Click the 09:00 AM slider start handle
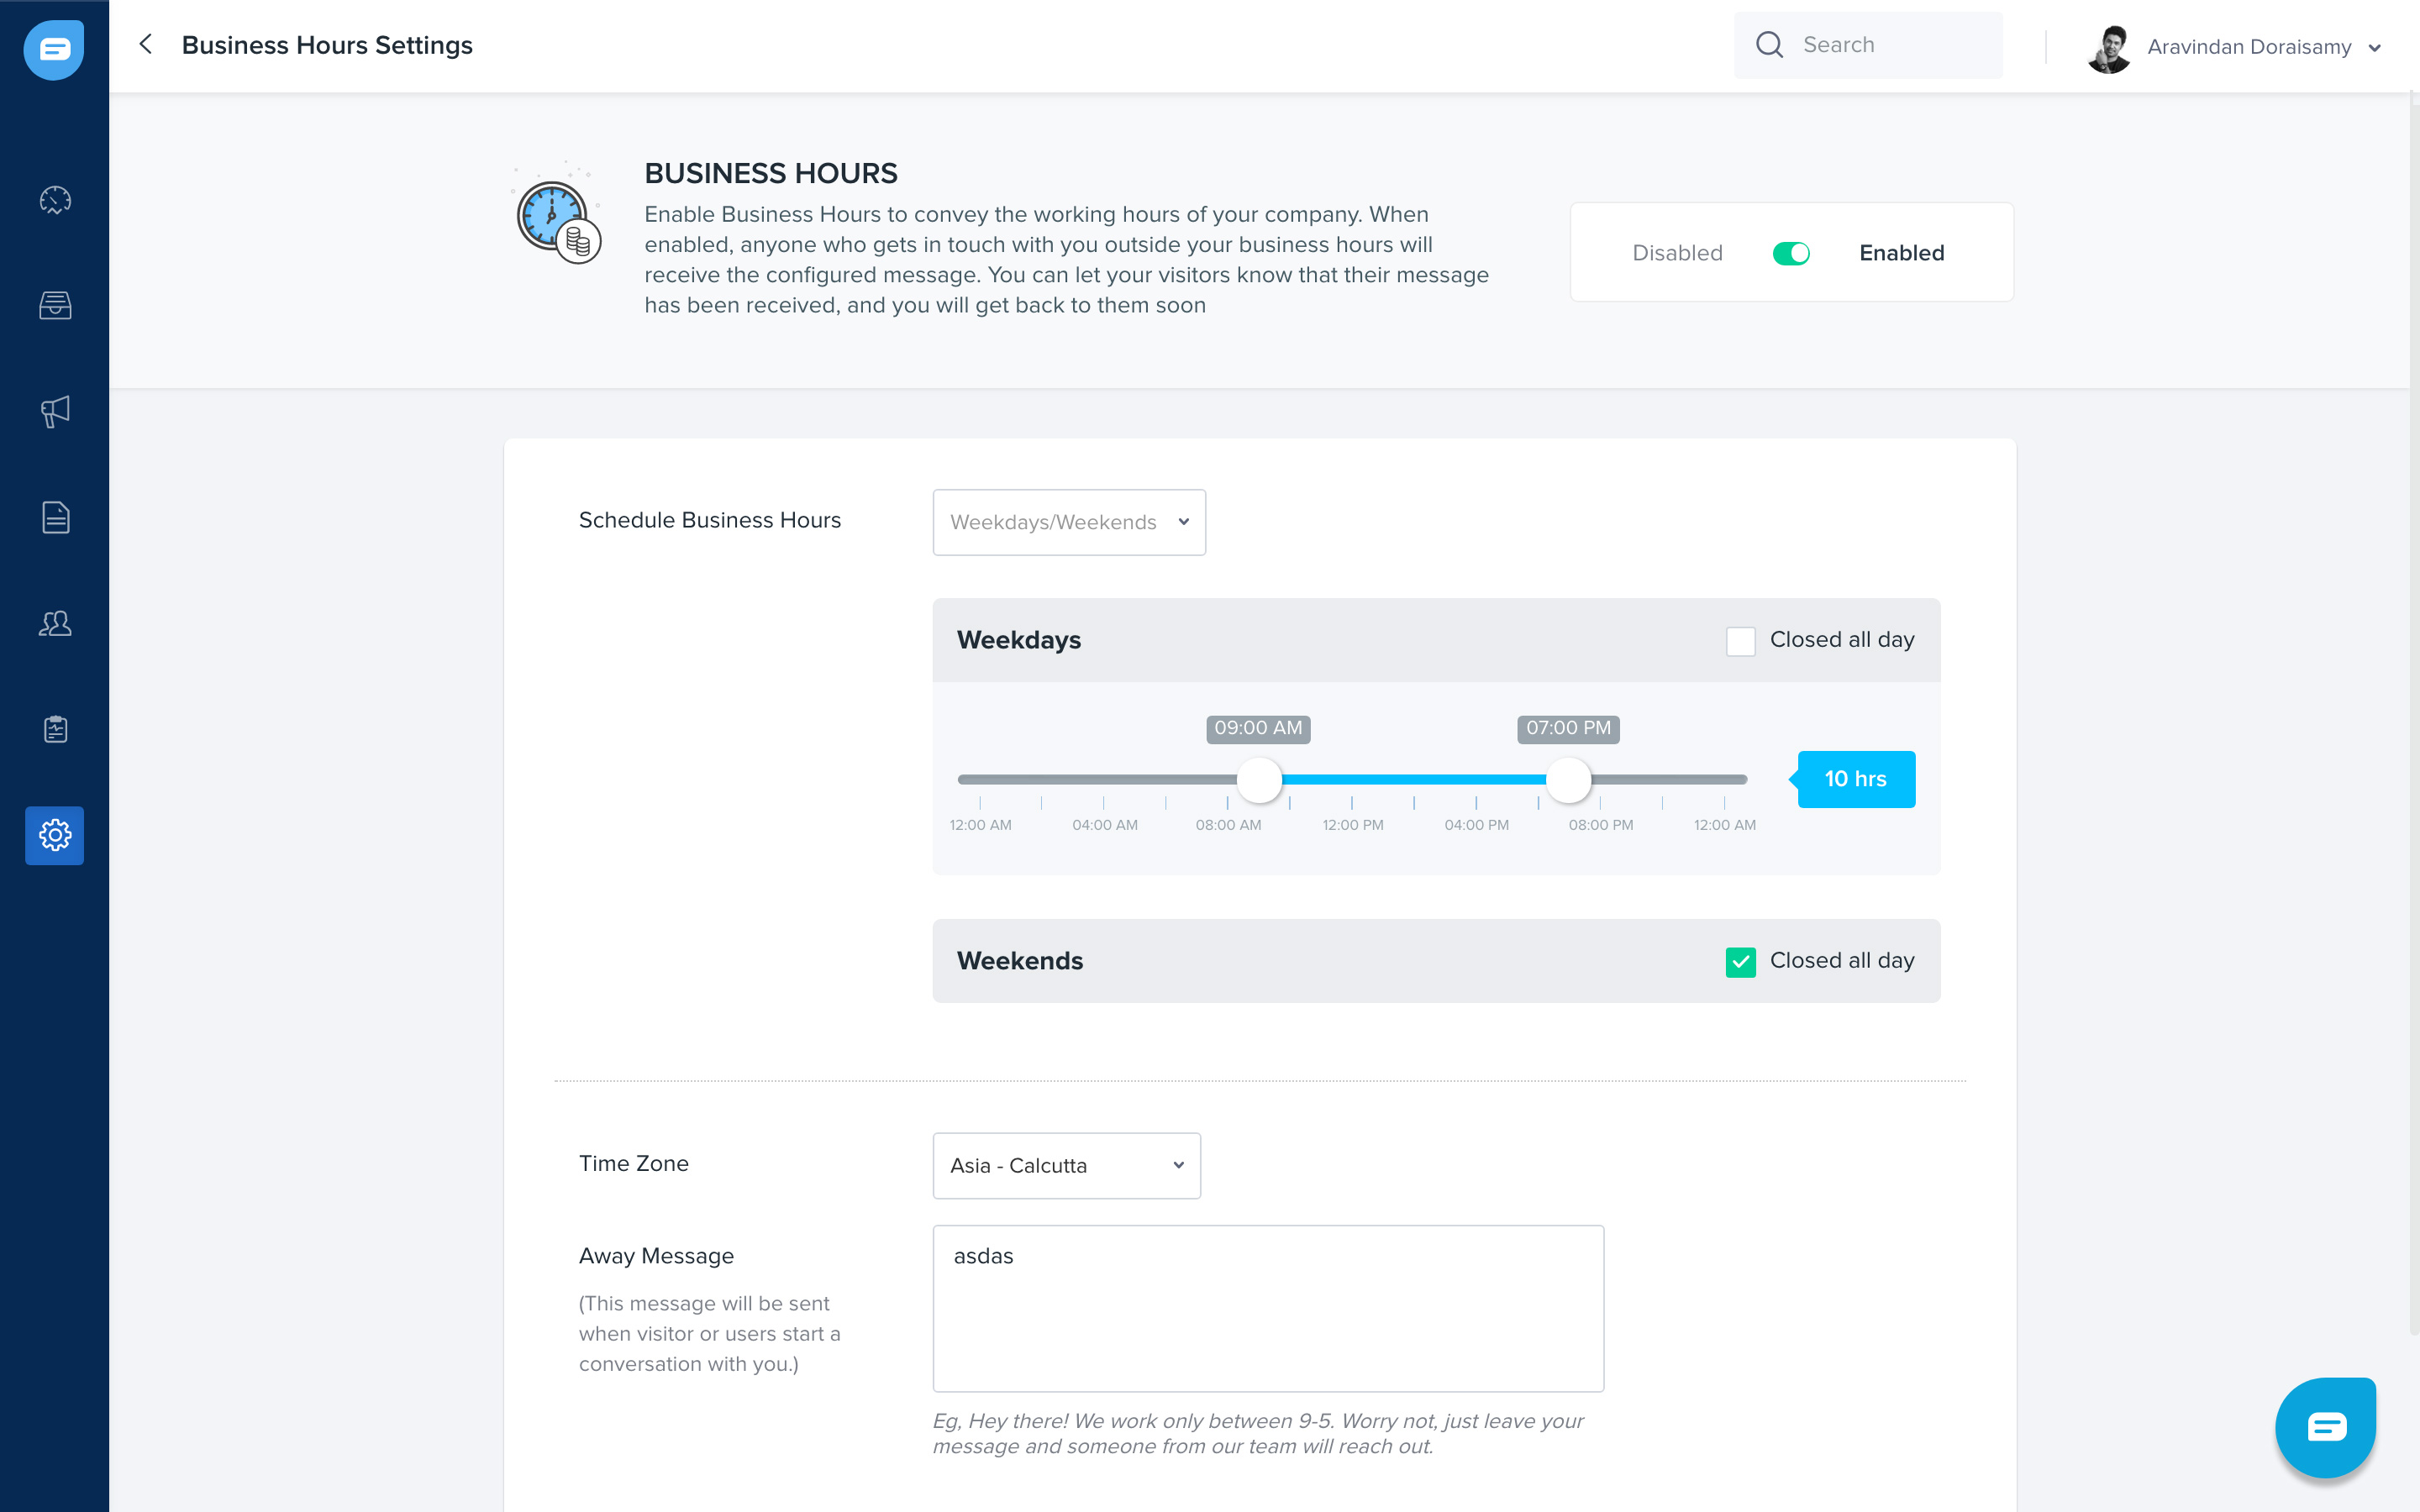The height and width of the screenshot is (1512, 2420). 1259,780
